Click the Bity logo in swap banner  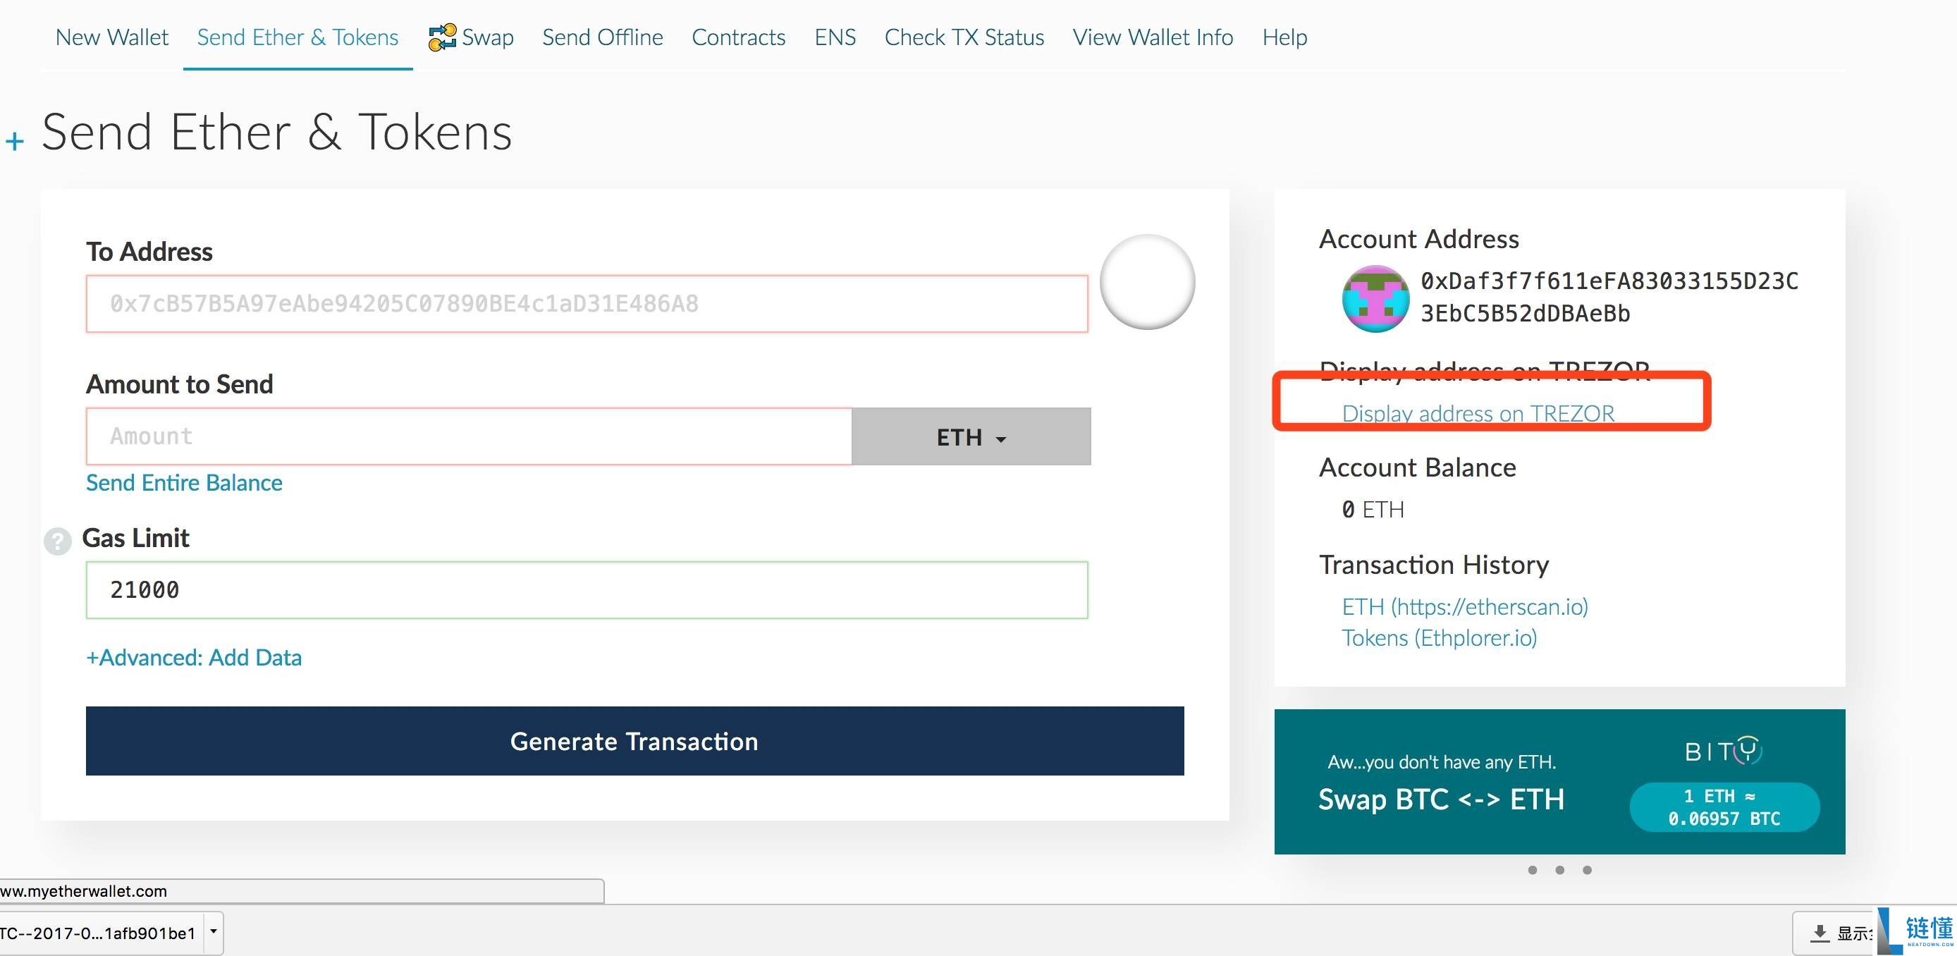pos(1723,751)
